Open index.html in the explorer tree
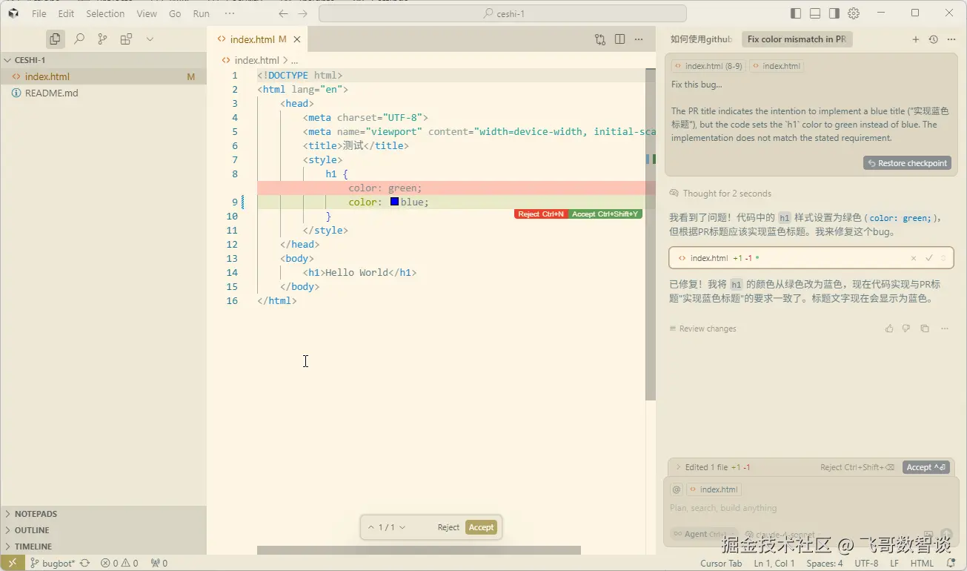 [103, 76]
